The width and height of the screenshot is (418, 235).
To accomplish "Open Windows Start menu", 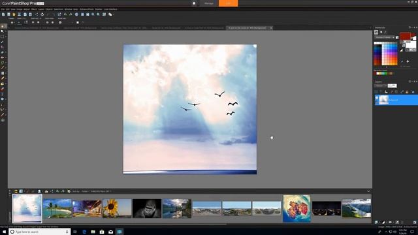I will (x=4, y=232).
